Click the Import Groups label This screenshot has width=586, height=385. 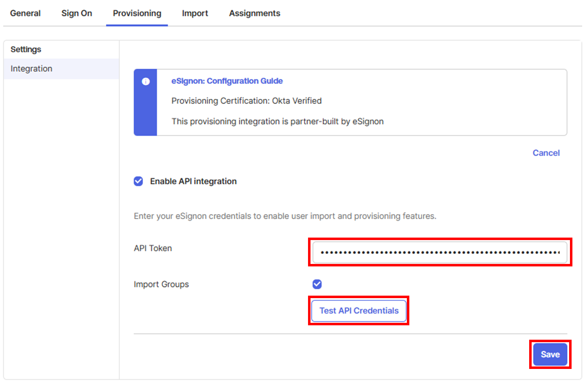(161, 285)
